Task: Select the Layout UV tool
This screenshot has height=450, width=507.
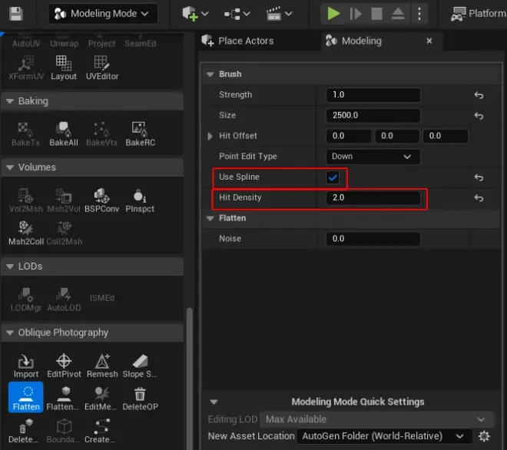Action: (x=64, y=68)
